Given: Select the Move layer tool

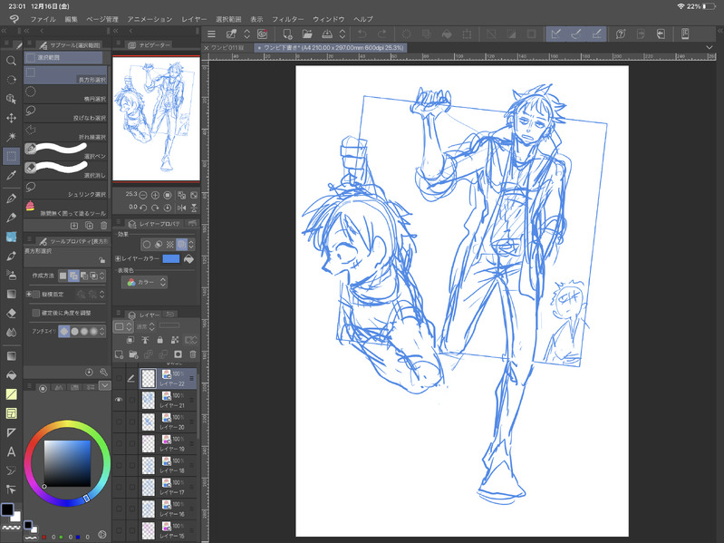Looking at the screenshot, I should tap(11, 118).
